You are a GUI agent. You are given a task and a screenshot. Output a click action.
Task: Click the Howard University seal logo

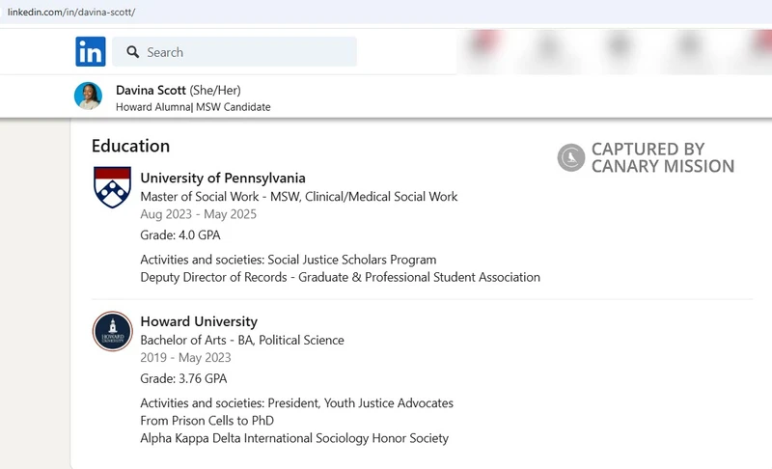[112, 331]
